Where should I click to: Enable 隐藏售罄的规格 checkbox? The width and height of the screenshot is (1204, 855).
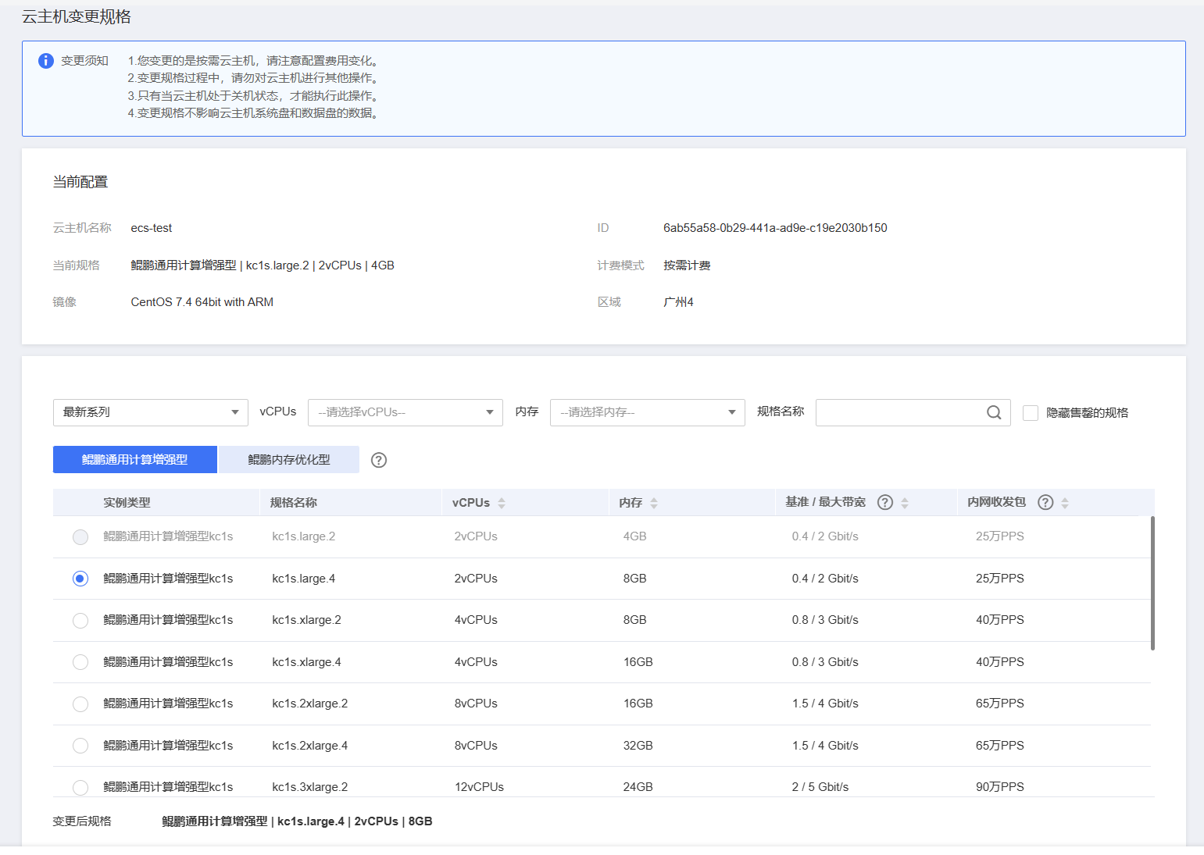coord(1031,412)
